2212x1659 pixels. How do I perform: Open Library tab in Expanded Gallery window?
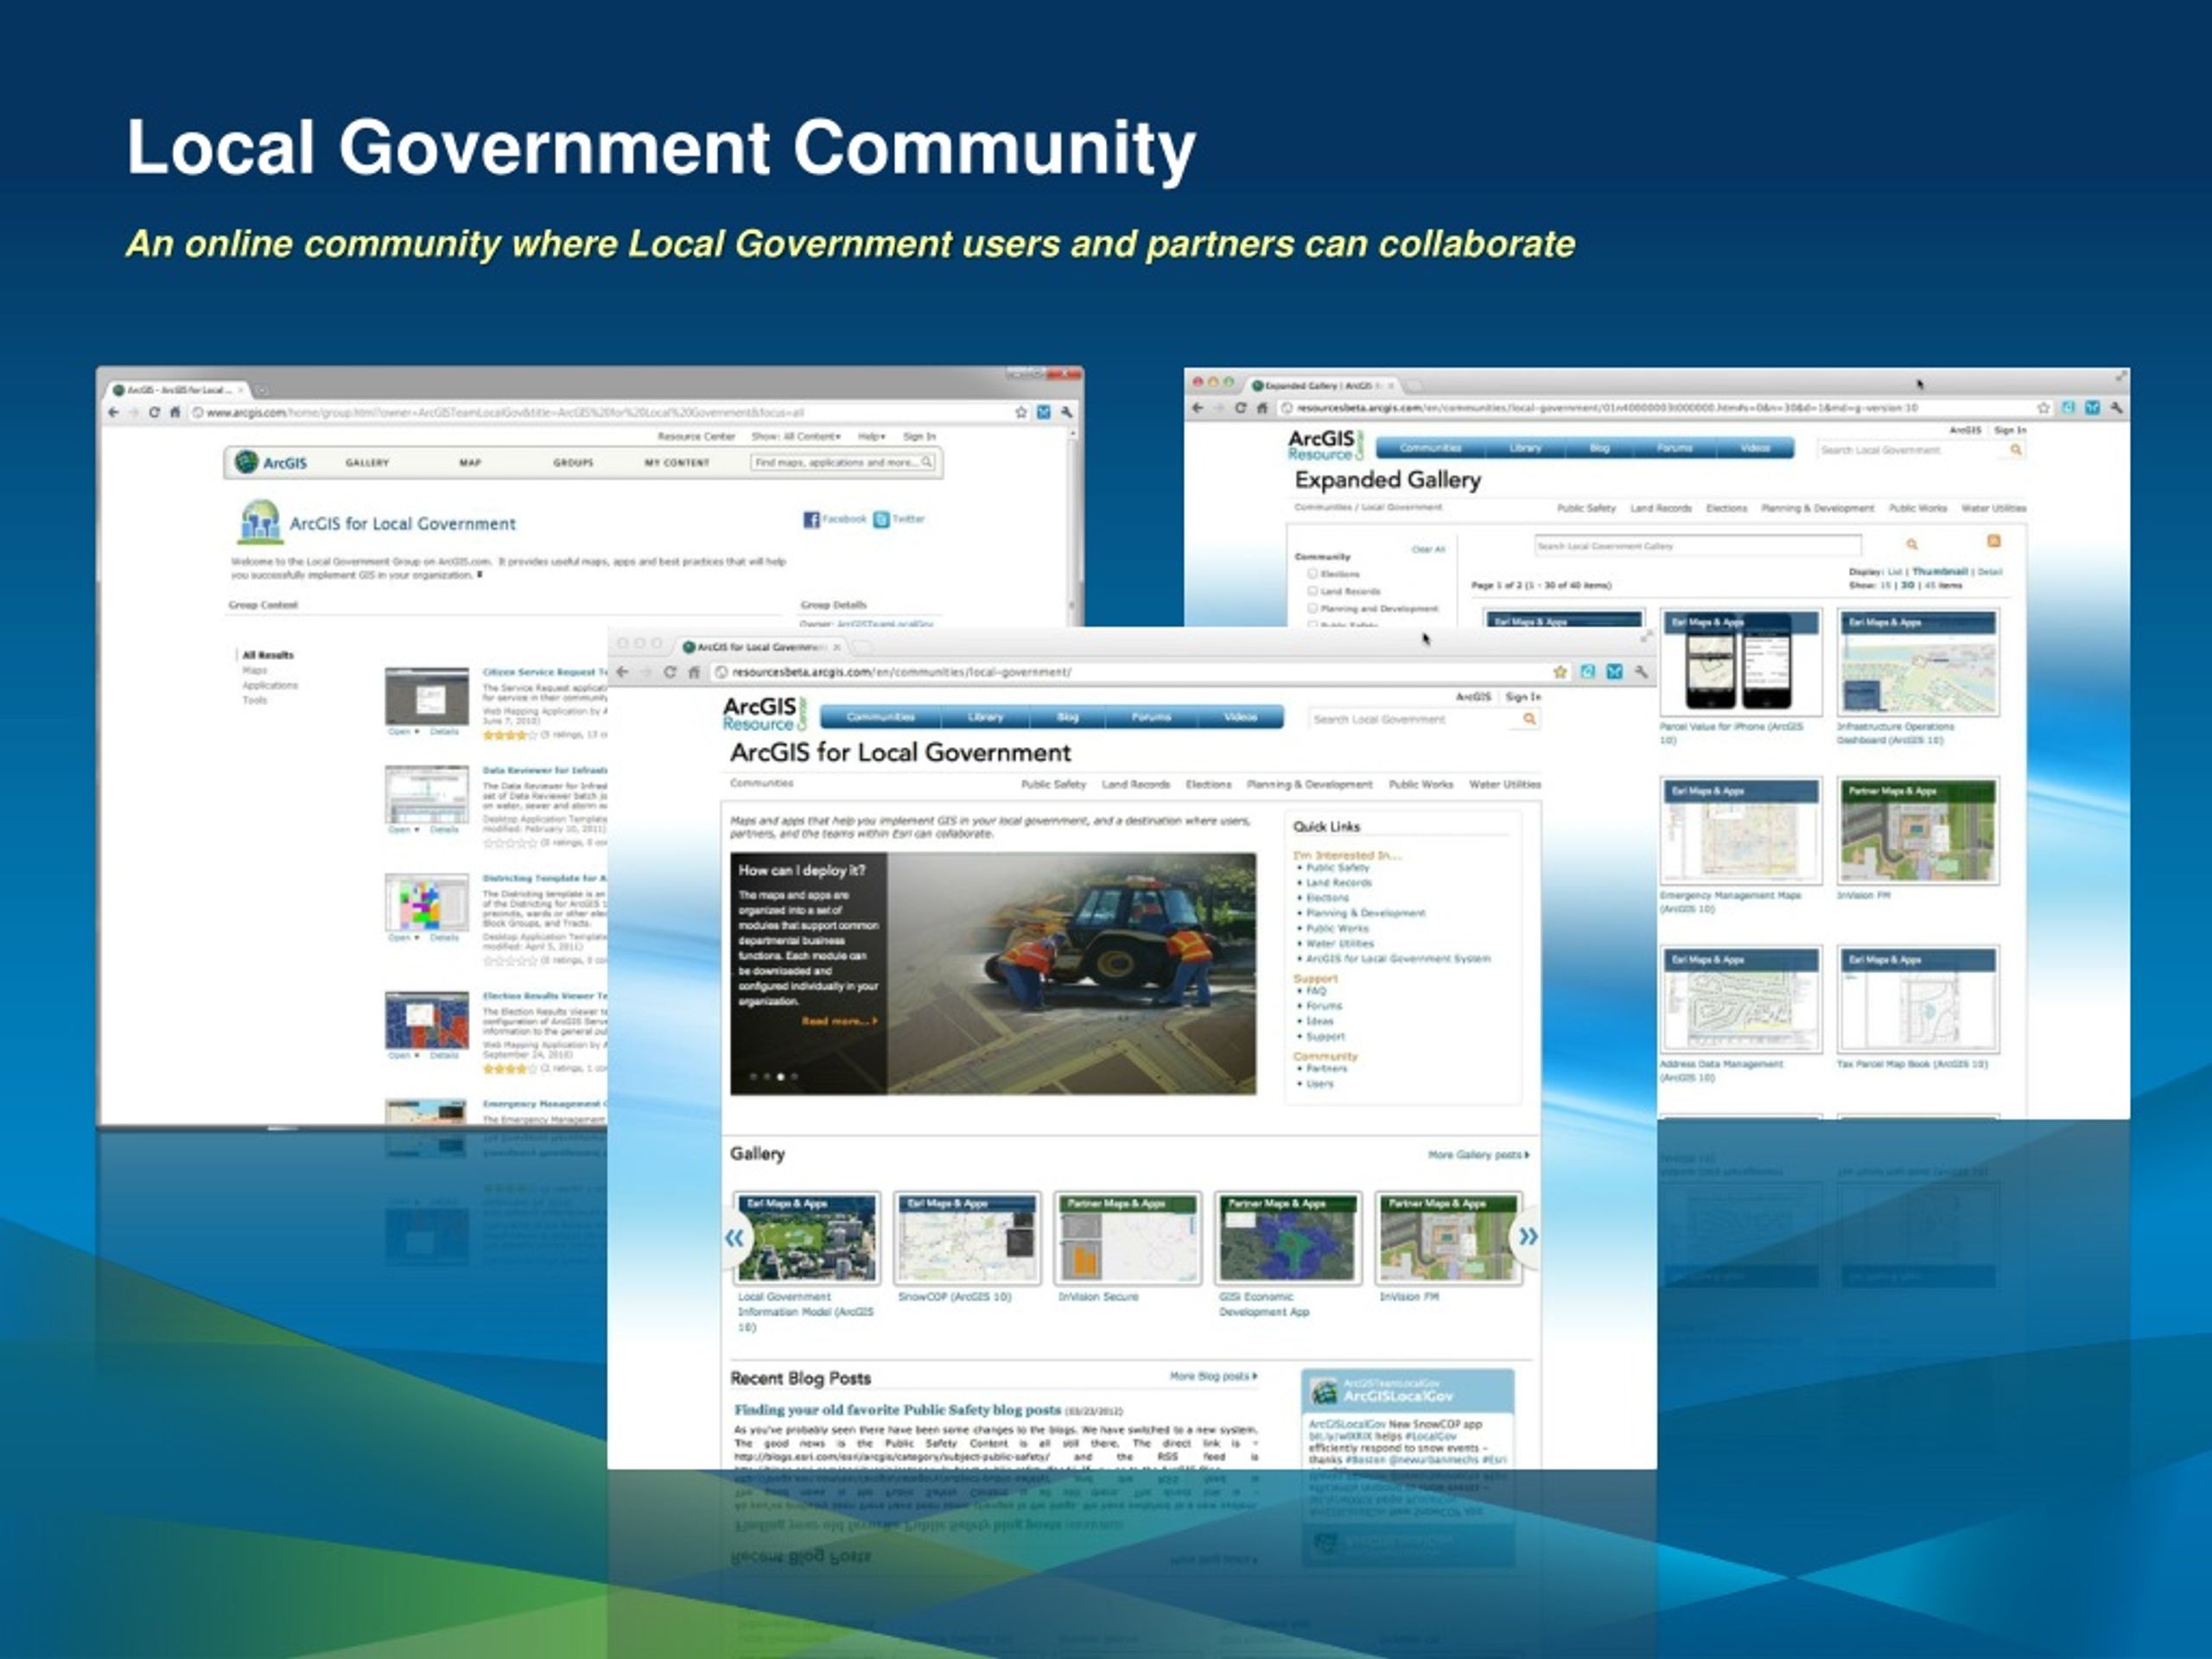1525,448
